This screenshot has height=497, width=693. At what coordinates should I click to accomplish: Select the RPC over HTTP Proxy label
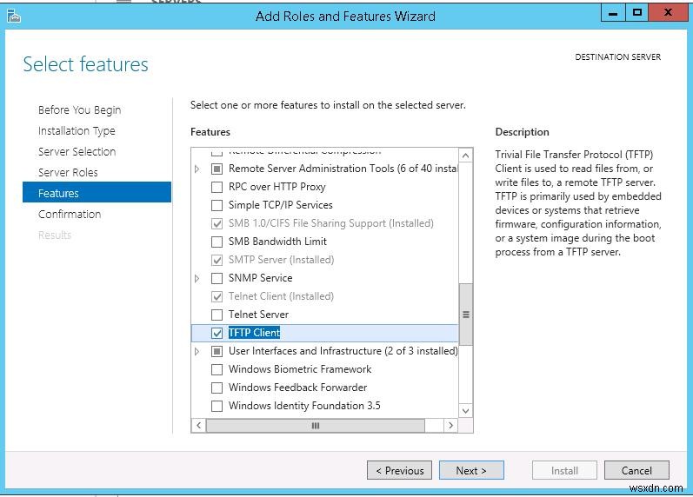coord(277,187)
